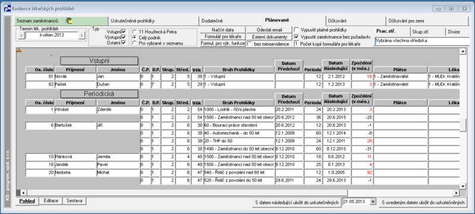
Task: Click the vertical scrollbar down arrow
Action: pyautogui.click(x=463, y=186)
